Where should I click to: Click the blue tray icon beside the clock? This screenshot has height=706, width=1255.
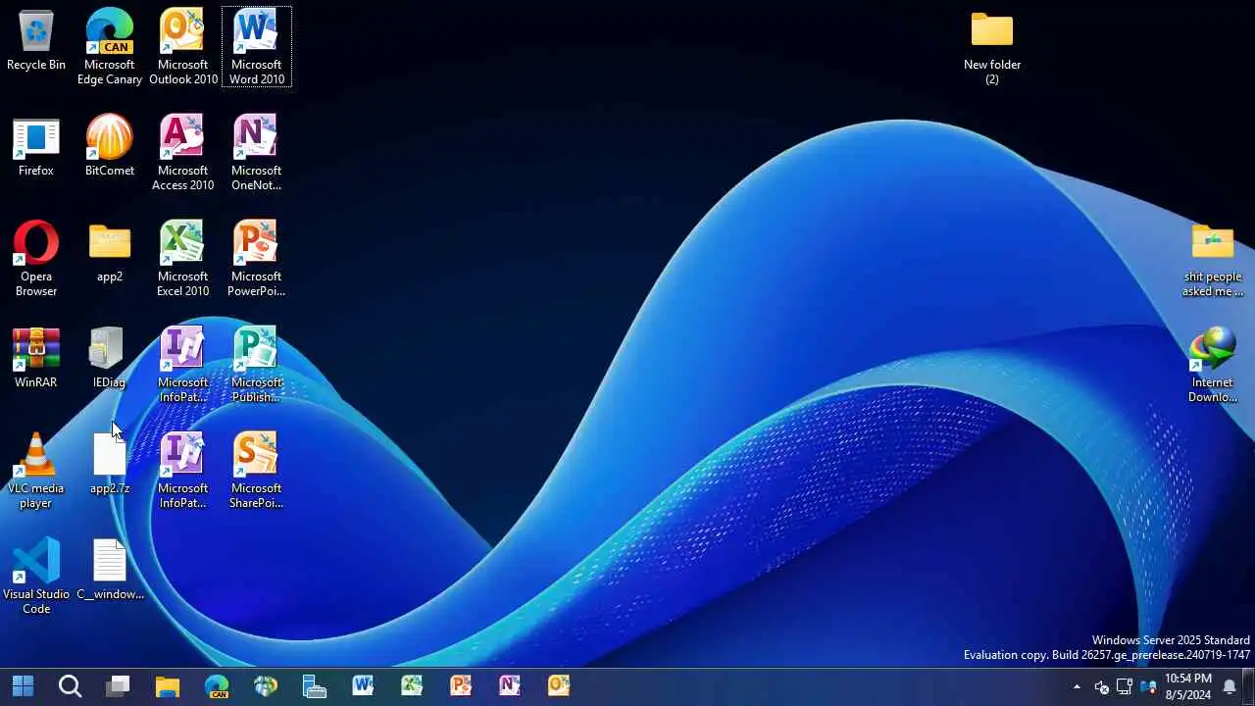pyautogui.click(x=1148, y=686)
